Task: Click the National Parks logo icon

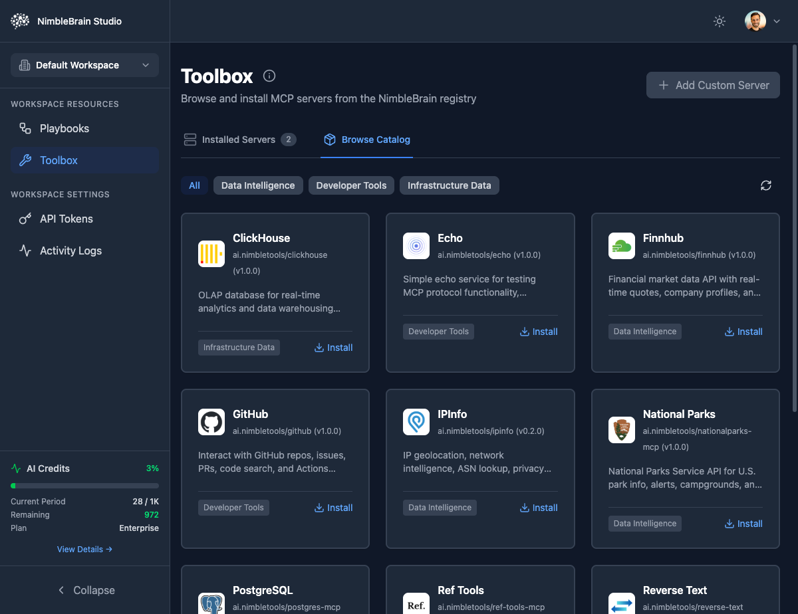Action: pyautogui.click(x=622, y=430)
